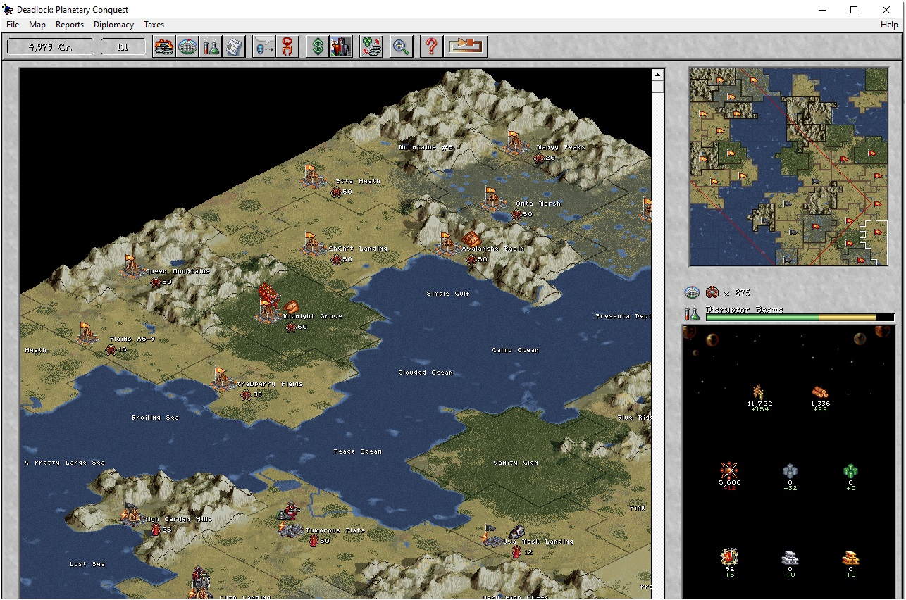Open the Diplomacy menu
Viewport: 906px width, 600px height.
tap(113, 25)
